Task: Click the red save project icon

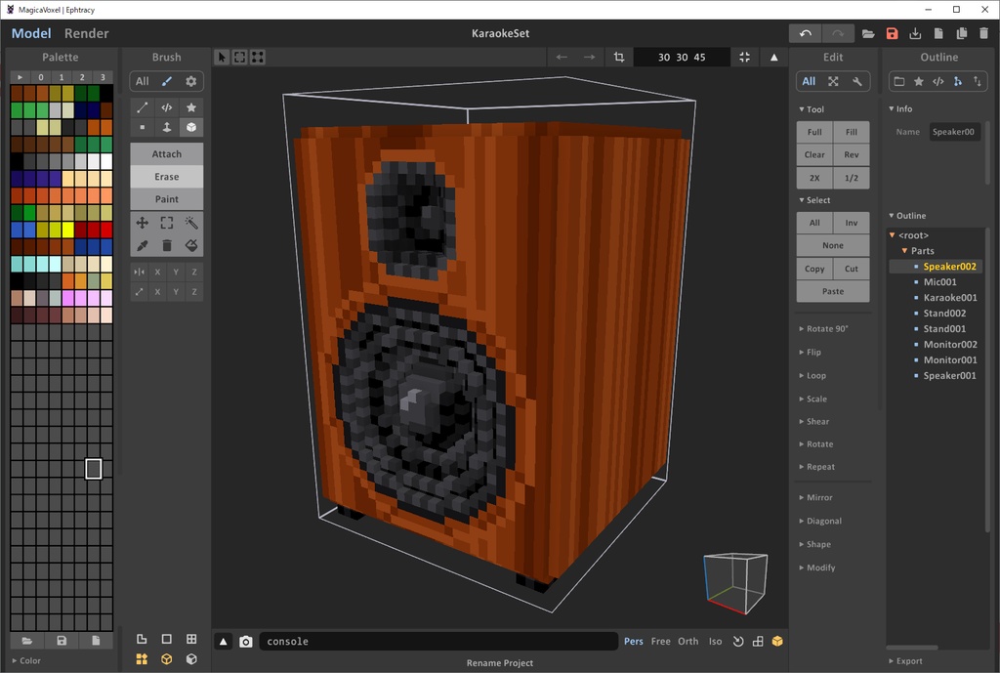Action: (x=892, y=34)
